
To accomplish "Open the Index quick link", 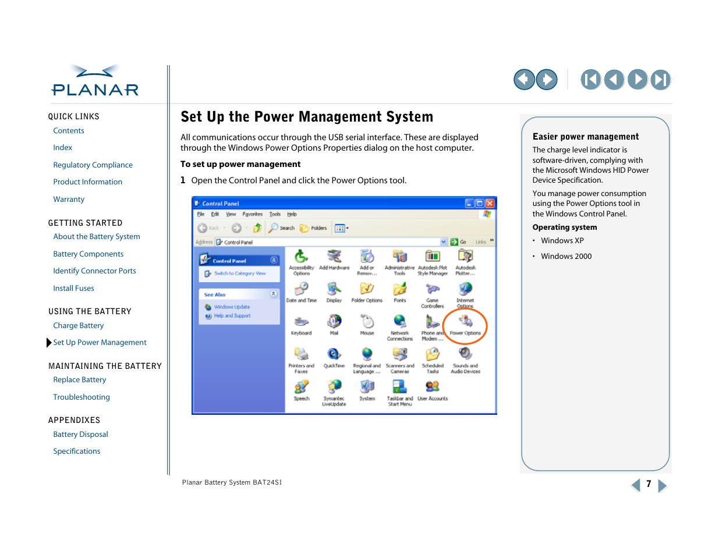I will (x=63, y=148).
